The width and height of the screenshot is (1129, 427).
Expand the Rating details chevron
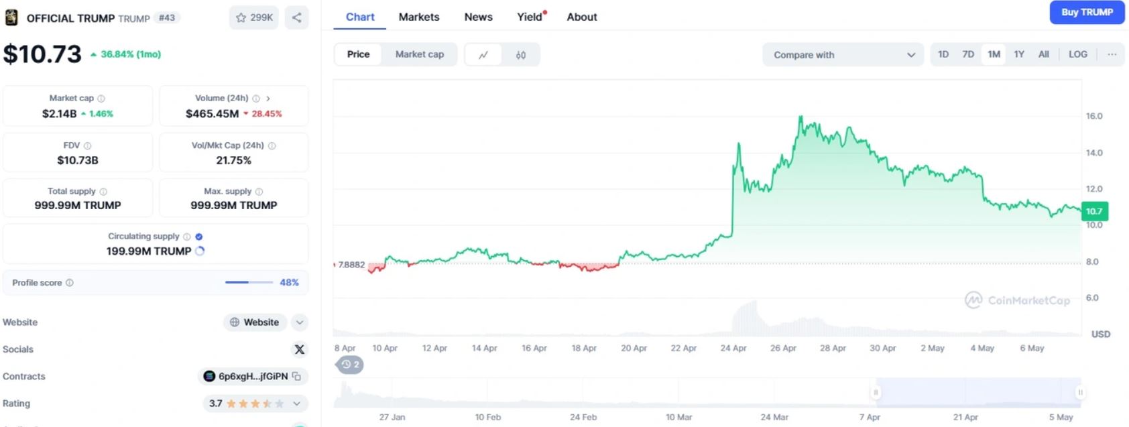(x=296, y=404)
